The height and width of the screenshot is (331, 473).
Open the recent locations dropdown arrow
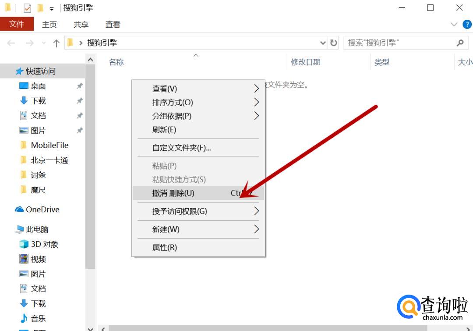click(x=44, y=43)
